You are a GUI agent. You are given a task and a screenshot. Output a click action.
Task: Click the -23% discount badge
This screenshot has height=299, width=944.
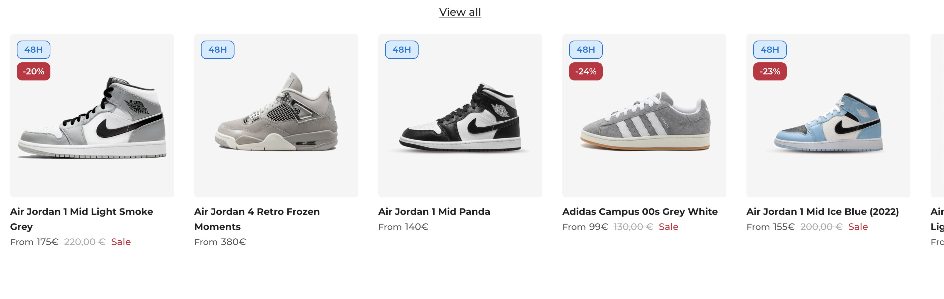click(x=769, y=71)
